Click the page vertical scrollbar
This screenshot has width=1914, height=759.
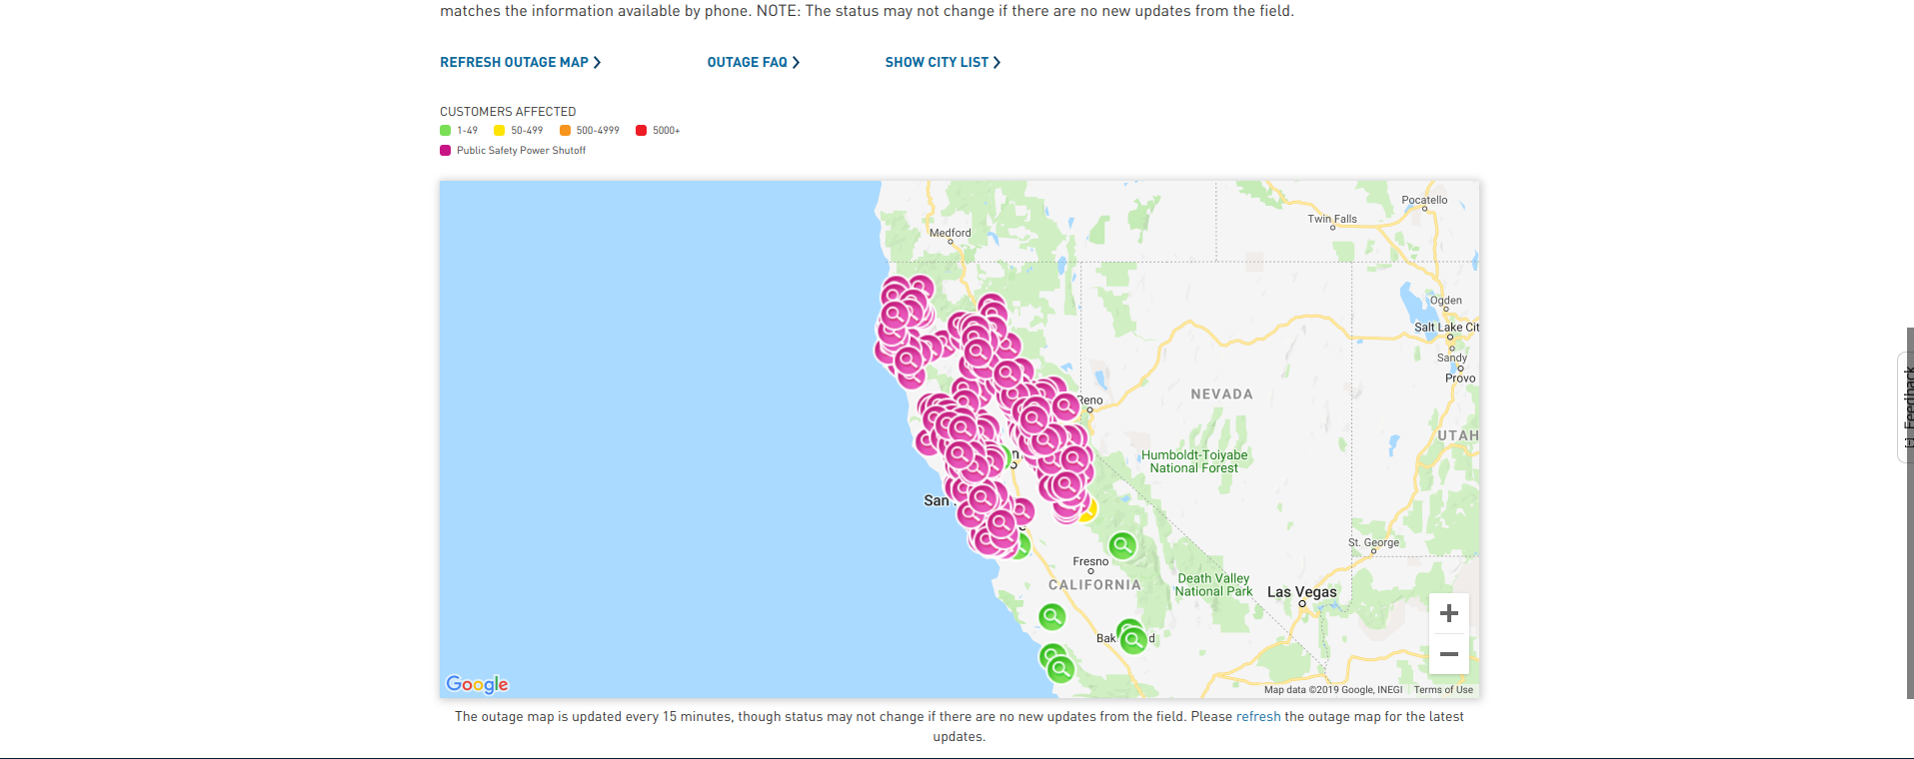(x=1910, y=512)
